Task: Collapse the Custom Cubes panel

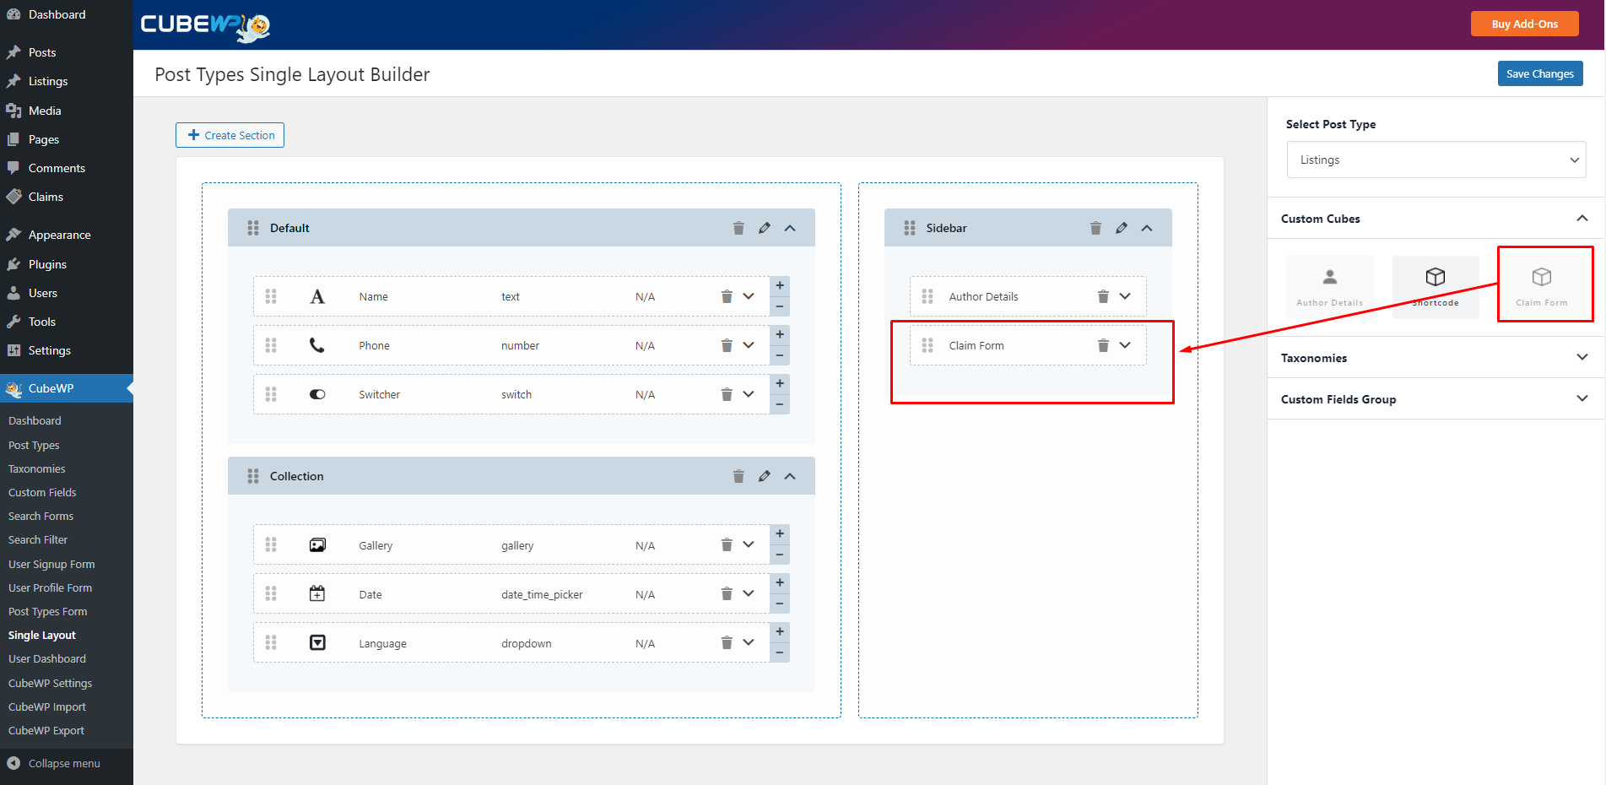Action: pyautogui.click(x=1582, y=219)
